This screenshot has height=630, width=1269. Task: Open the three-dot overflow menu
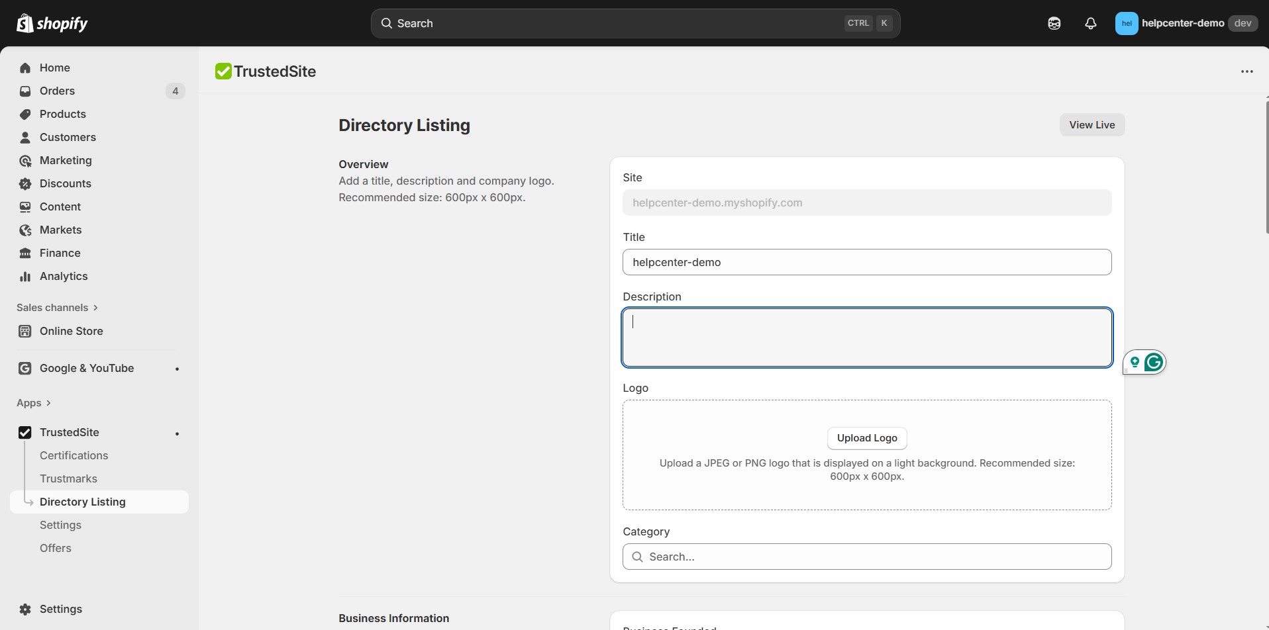[1246, 71]
